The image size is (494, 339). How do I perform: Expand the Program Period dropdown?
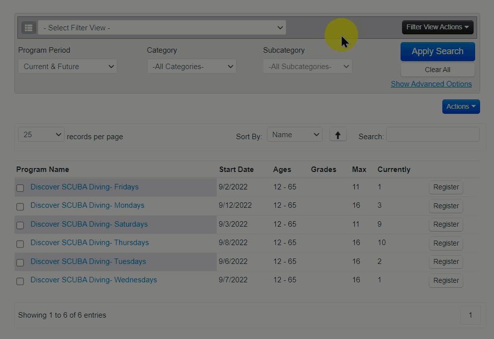pos(68,67)
